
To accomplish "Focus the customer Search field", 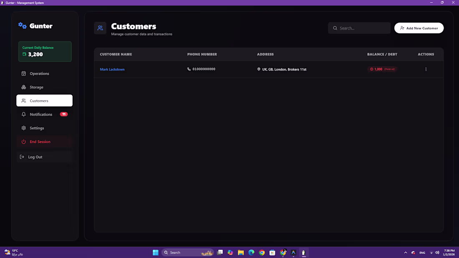I will point(359,28).
